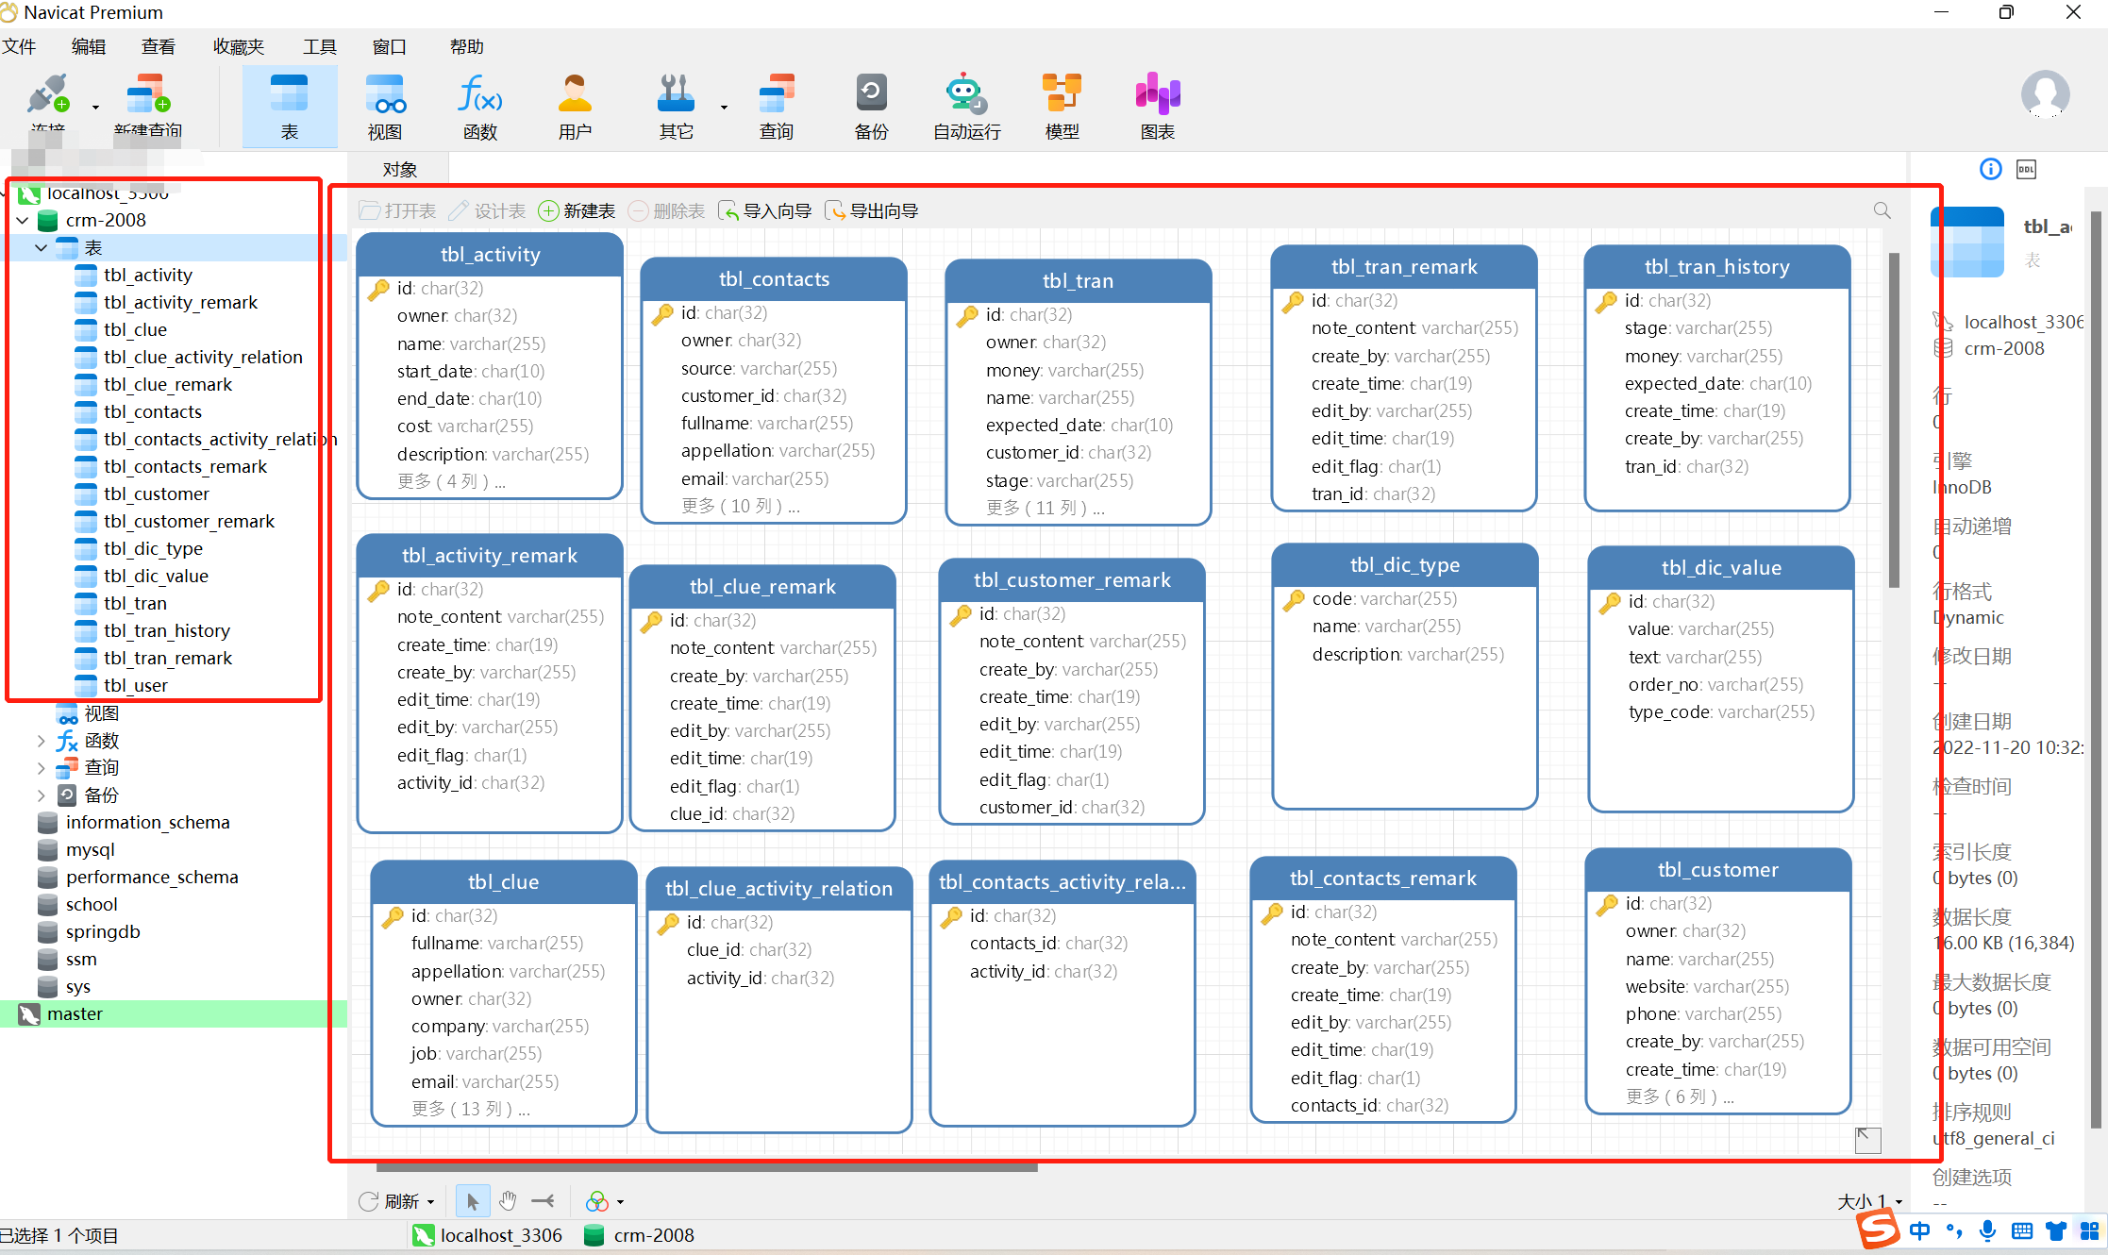The width and height of the screenshot is (2108, 1255).
Task: Open the 收藏夹 menu
Action: point(238,46)
